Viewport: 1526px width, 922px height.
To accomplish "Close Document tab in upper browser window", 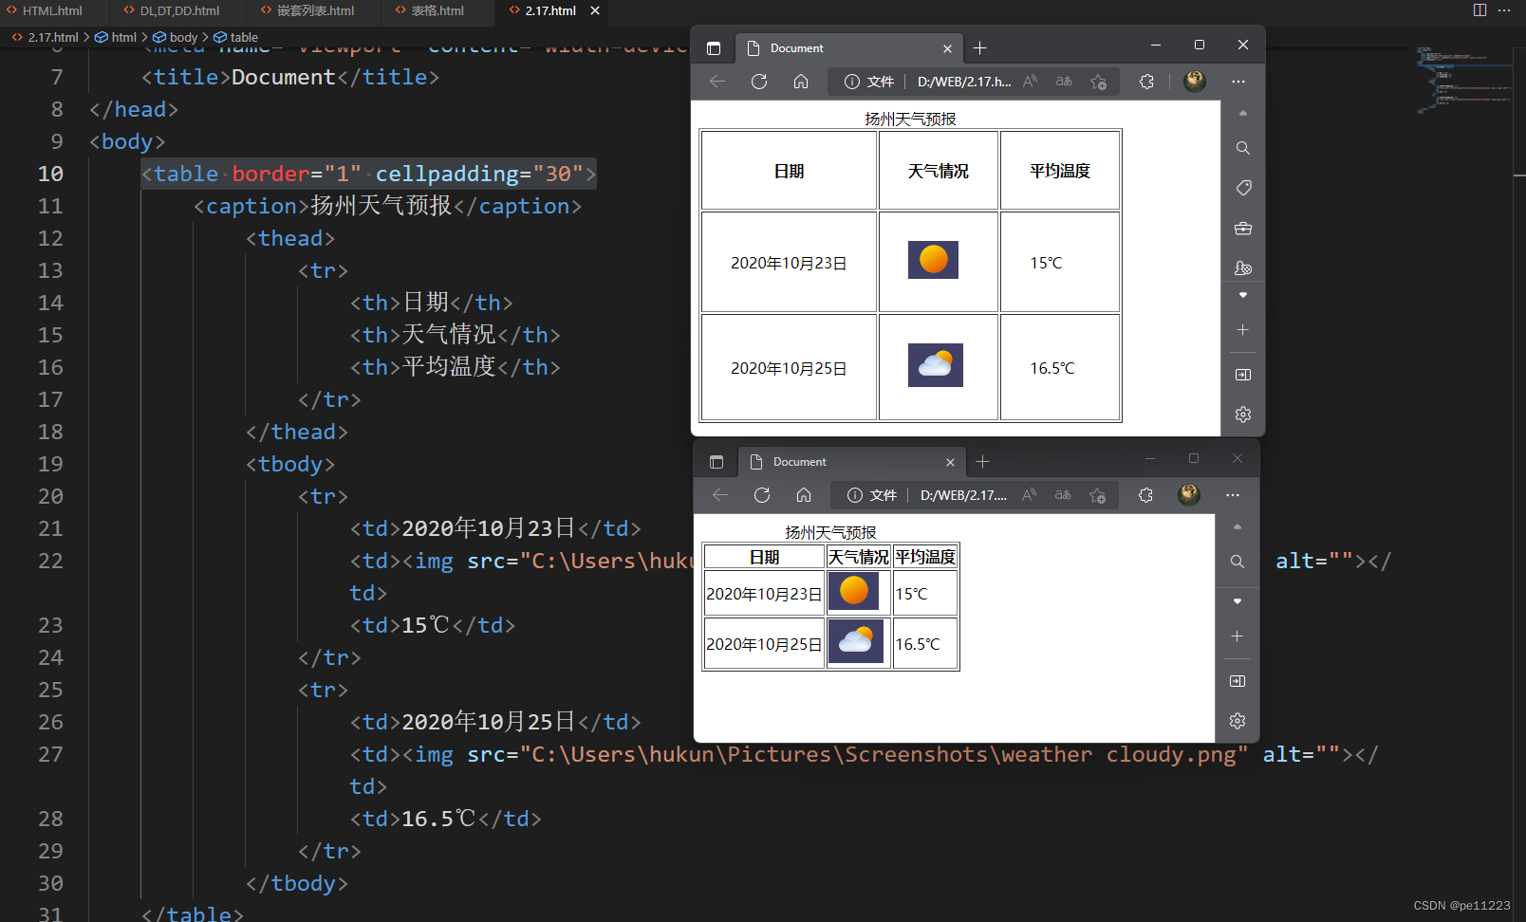I will click(x=947, y=48).
